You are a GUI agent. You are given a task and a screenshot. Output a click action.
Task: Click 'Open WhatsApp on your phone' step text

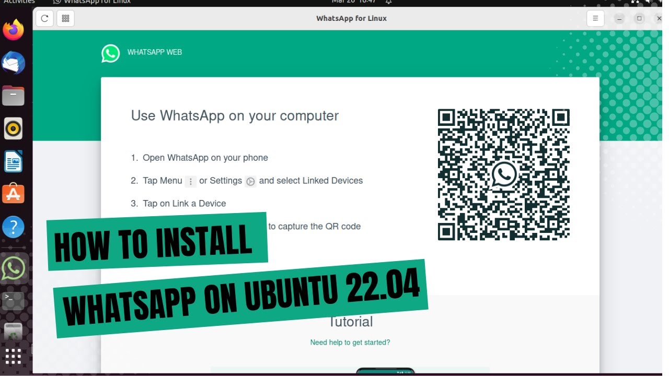pyautogui.click(x=205, y=158)
